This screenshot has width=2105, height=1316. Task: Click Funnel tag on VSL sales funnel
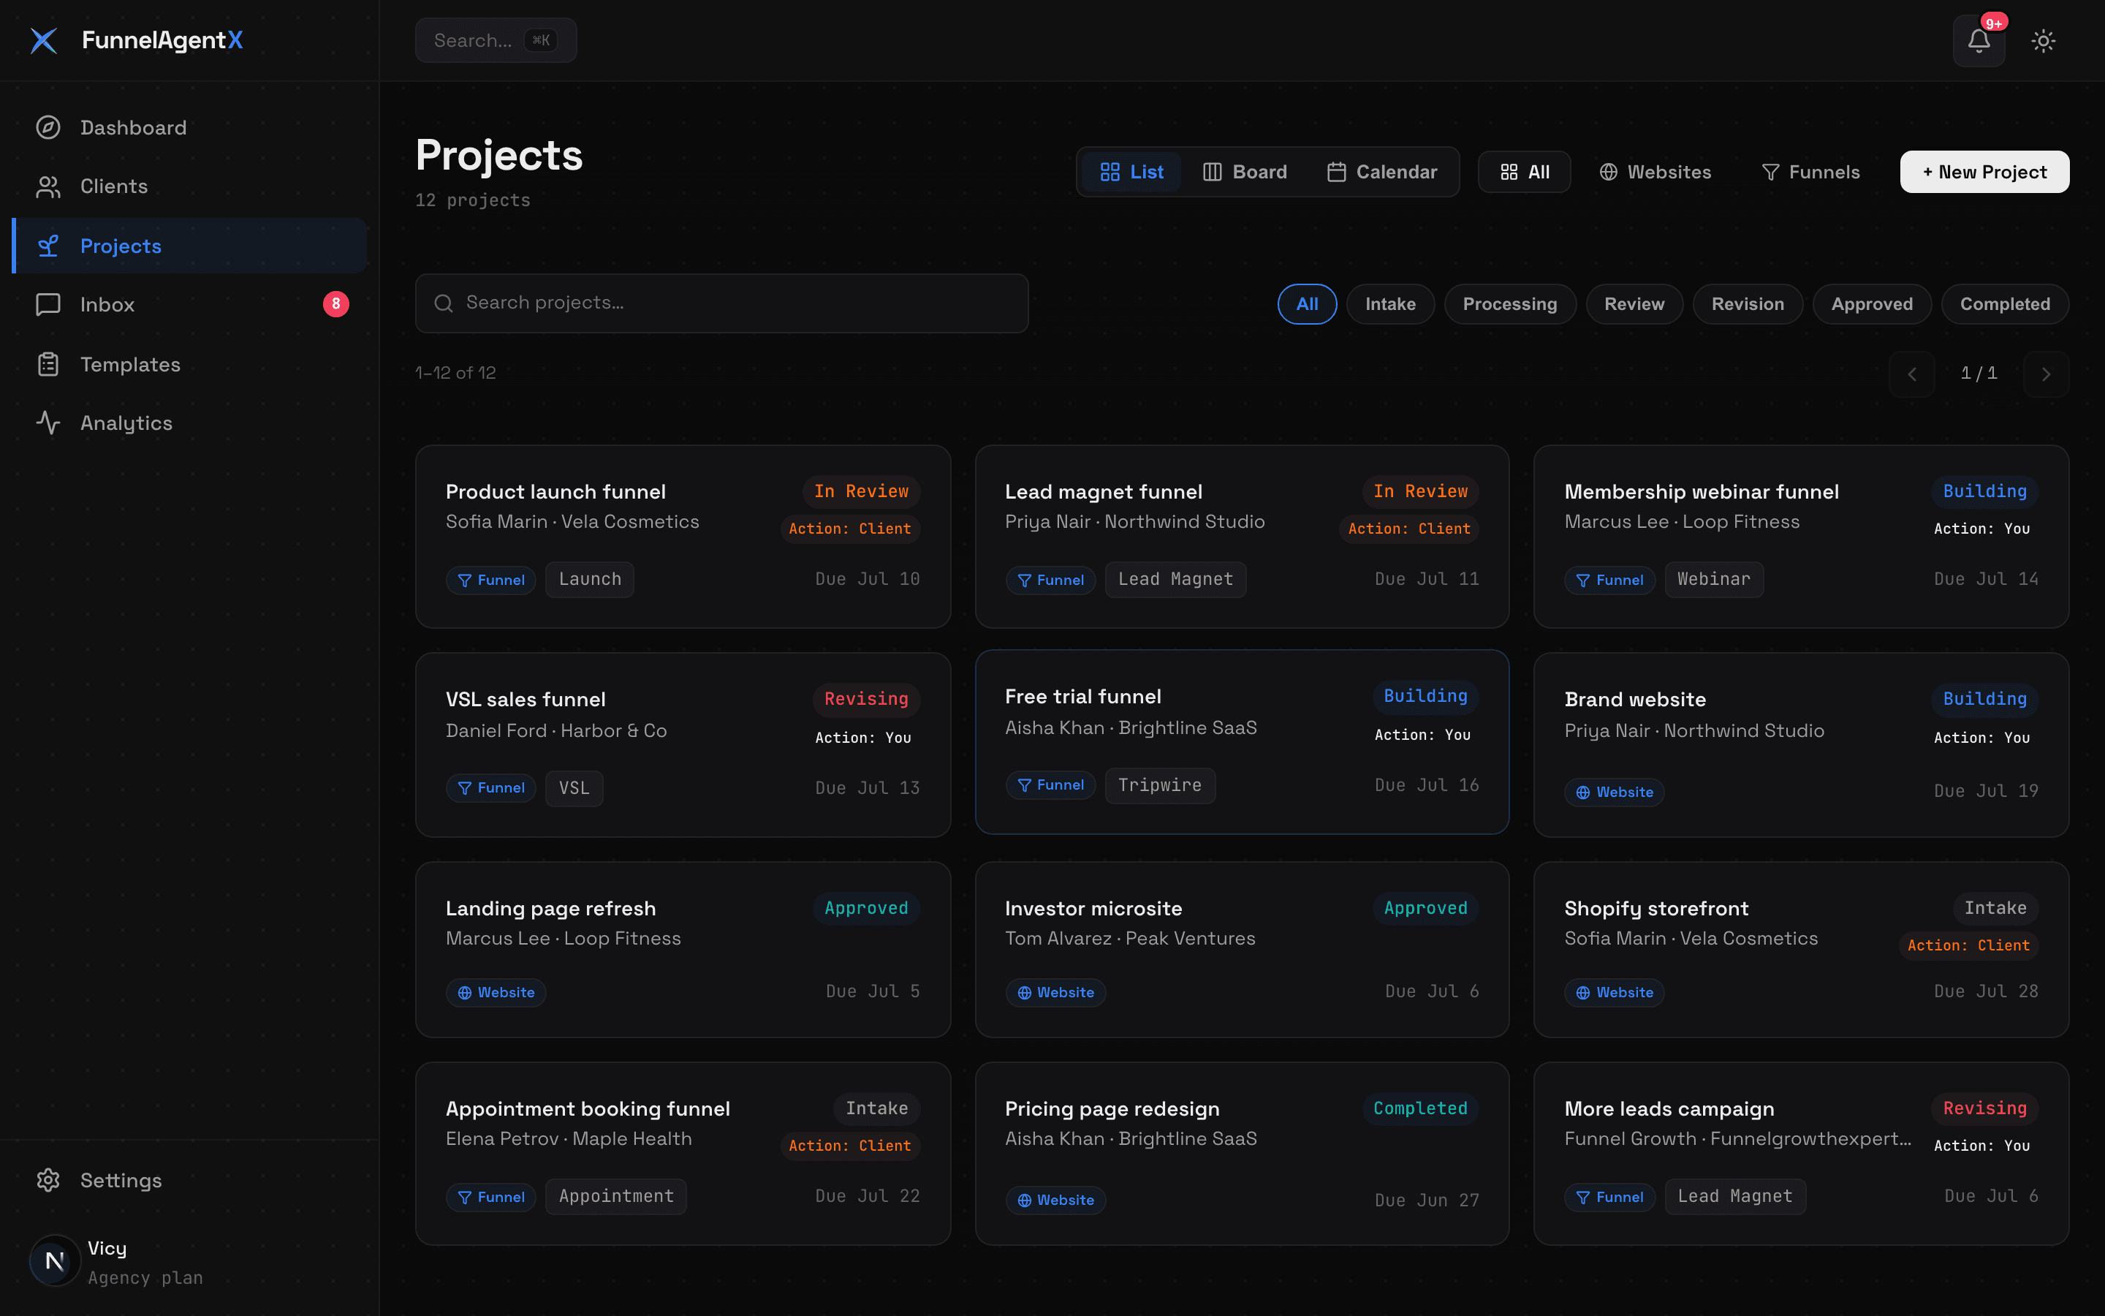tap(490, 787)
